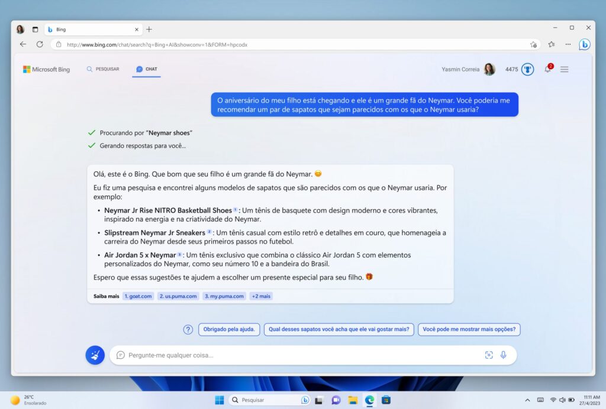This screenshot has width=606, height=409.
Task: Open the goat.com source link
Action: pos(138,296)
